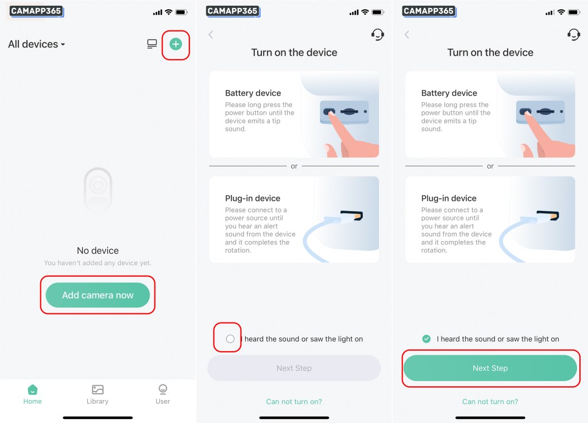The height and width of the screenshot is (423, 588).
Task: Open headset support icon on middle screen
Action: click(378, 35)
